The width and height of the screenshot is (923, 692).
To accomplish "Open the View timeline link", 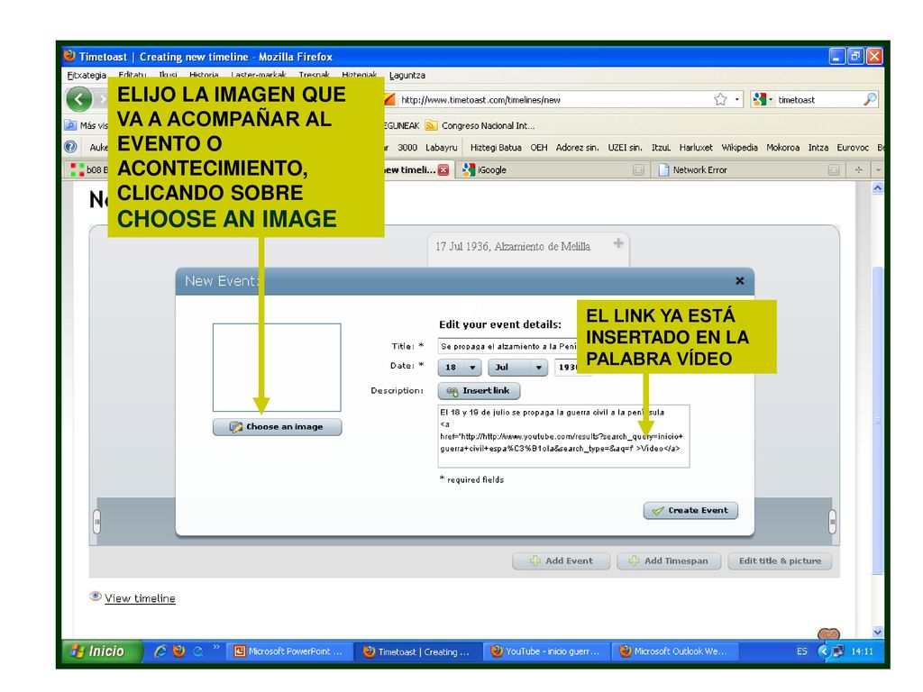I will (x=140, y=598).
